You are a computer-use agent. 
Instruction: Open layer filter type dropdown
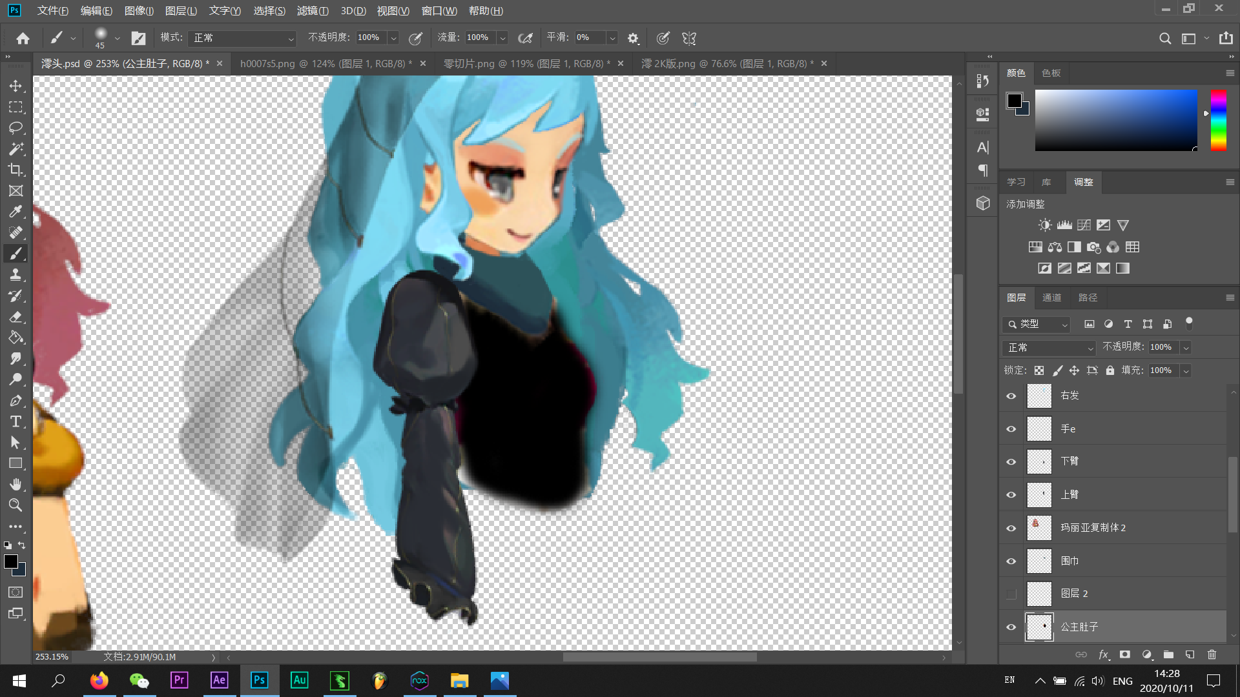pos(1037,325)
